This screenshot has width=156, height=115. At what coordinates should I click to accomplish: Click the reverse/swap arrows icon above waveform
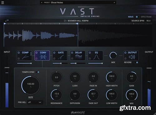pos(7,21)
